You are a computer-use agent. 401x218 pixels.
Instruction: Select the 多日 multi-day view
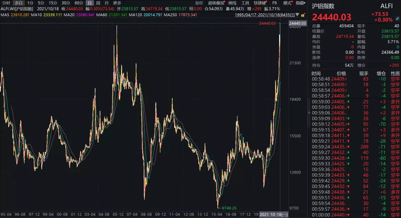pyautogui.click(x=19, y=3)
